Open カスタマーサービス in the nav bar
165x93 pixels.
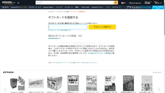(35, 7)
